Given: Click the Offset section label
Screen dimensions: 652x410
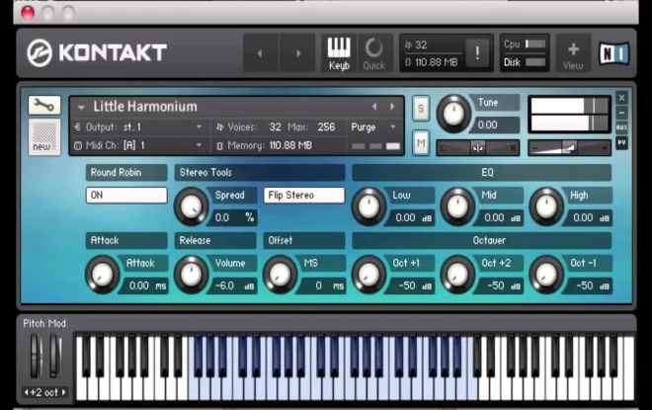Looking at the screenshot, I should (304, 241).
